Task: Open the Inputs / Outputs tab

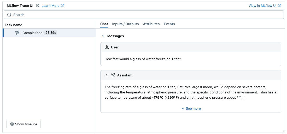Action: pyautogui.click(x=125, y=24)
